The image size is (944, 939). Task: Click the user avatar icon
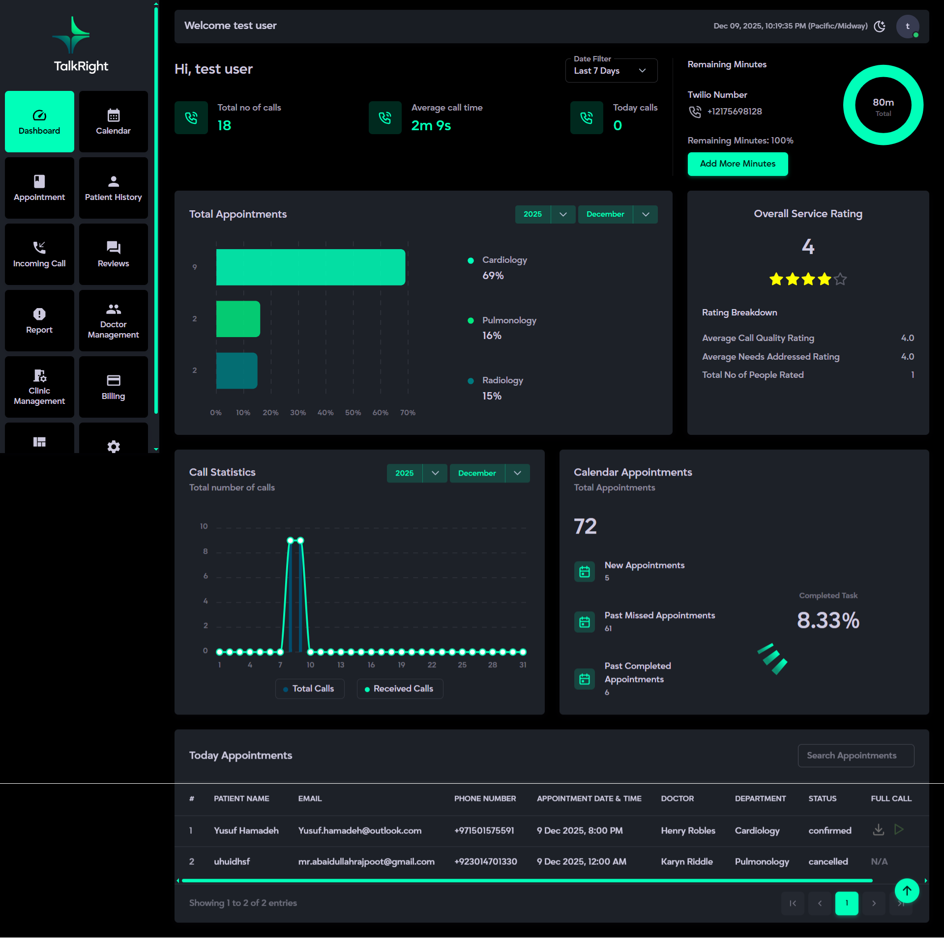point(907,26)
